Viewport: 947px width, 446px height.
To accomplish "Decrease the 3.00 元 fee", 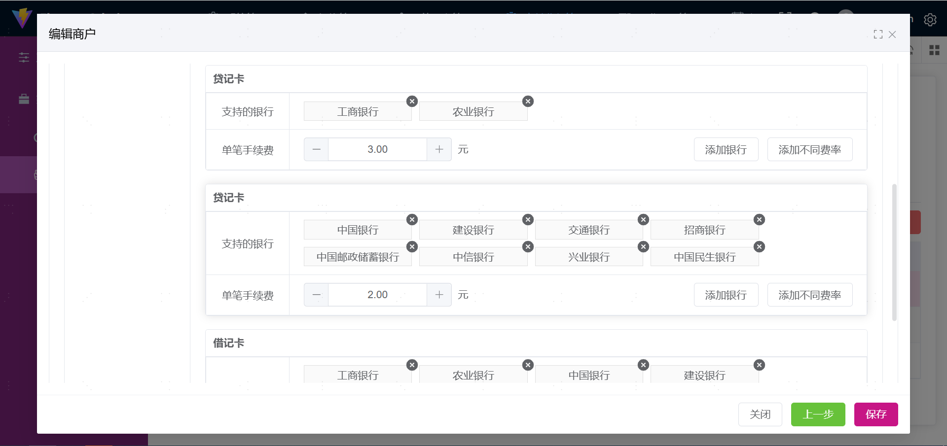I will tap(316, 149).
